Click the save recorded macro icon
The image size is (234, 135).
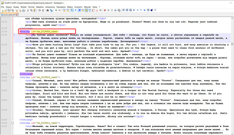(119, 10)
